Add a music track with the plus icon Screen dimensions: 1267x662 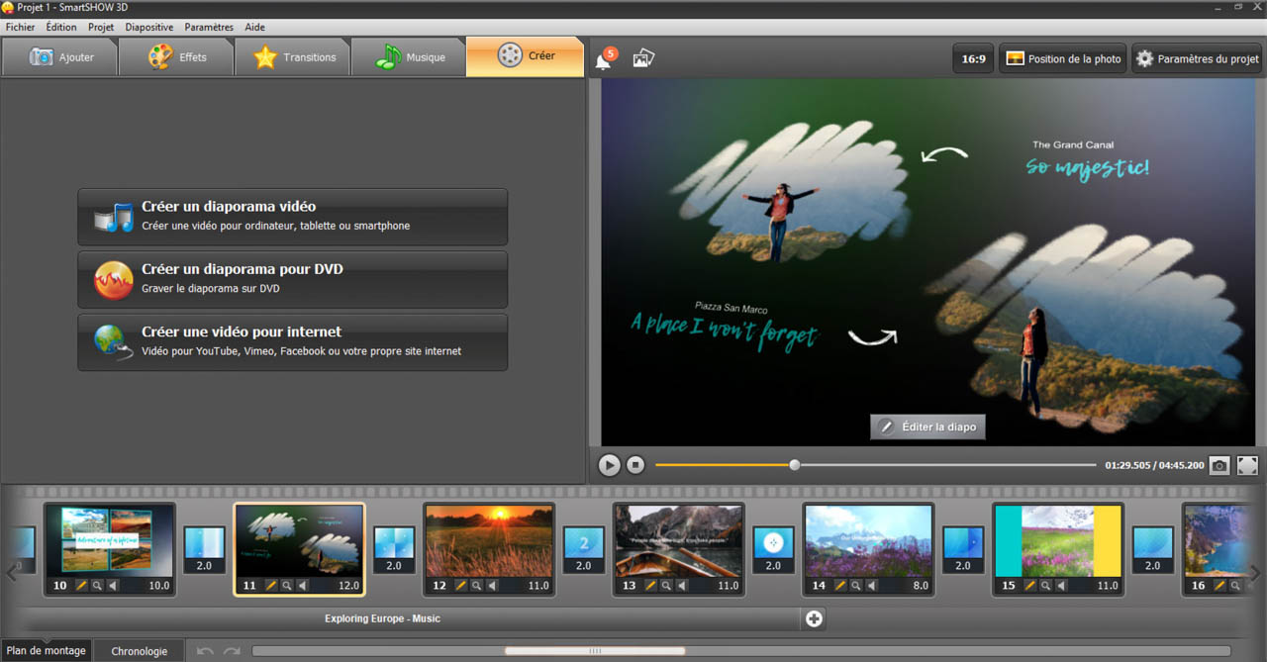click(x=814, y=618)
